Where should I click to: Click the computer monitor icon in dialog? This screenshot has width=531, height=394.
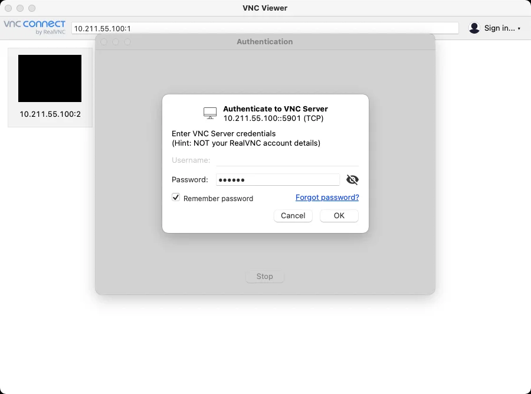tap(210, 113)
